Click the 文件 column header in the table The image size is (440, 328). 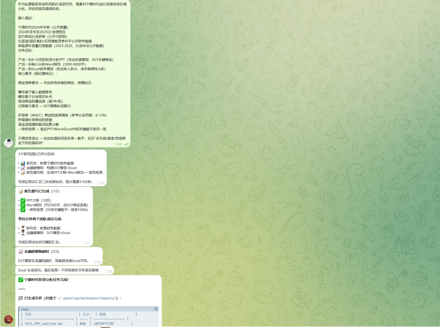[28, 315]
